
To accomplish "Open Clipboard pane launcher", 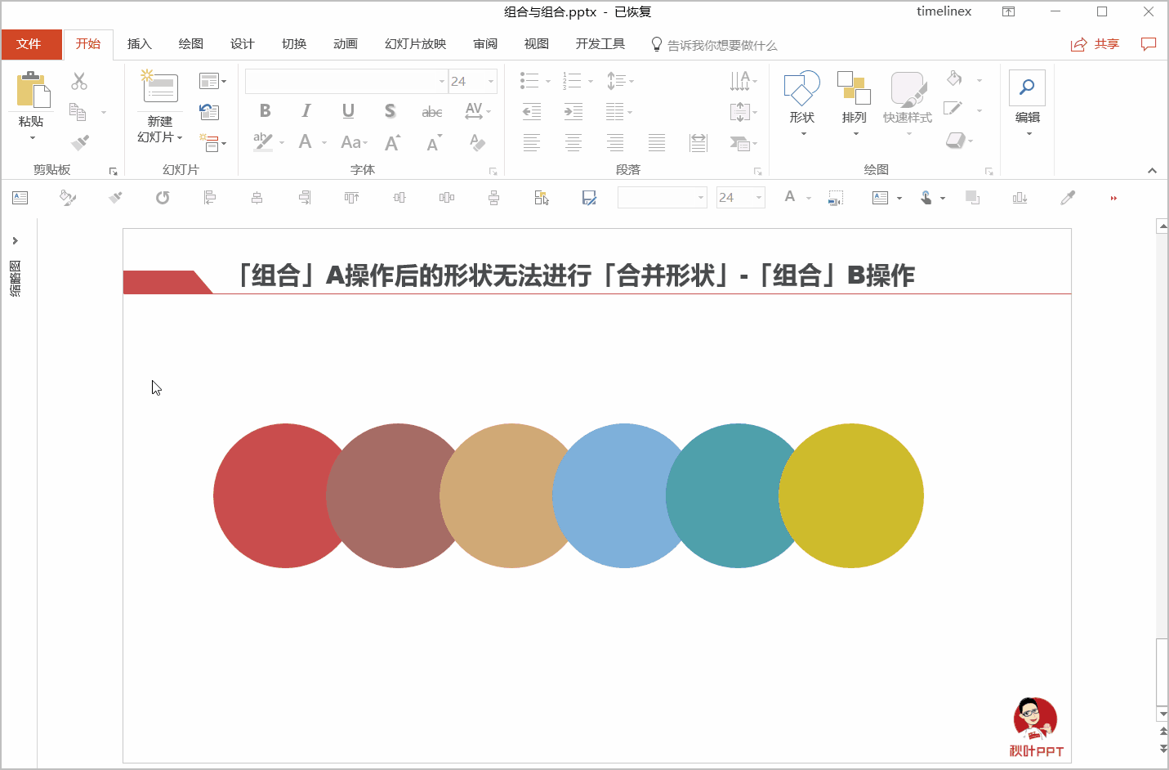I will pos(113,172).
